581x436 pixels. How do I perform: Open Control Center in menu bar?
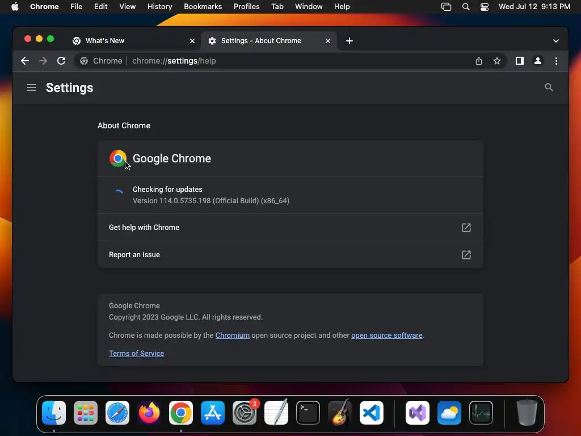[x=485, y=7]
